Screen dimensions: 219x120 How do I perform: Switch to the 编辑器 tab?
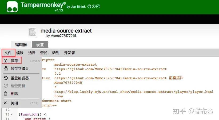coord(21,45)
